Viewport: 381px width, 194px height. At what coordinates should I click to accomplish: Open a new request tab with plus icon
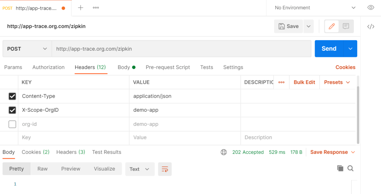(x=80, y=8)
